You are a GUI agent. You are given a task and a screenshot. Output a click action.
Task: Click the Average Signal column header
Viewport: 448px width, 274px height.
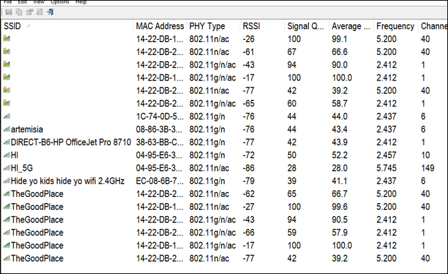(x=352, y=26)
